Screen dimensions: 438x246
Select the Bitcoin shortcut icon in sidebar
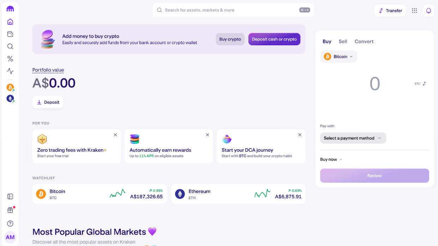tap(10, 87)
